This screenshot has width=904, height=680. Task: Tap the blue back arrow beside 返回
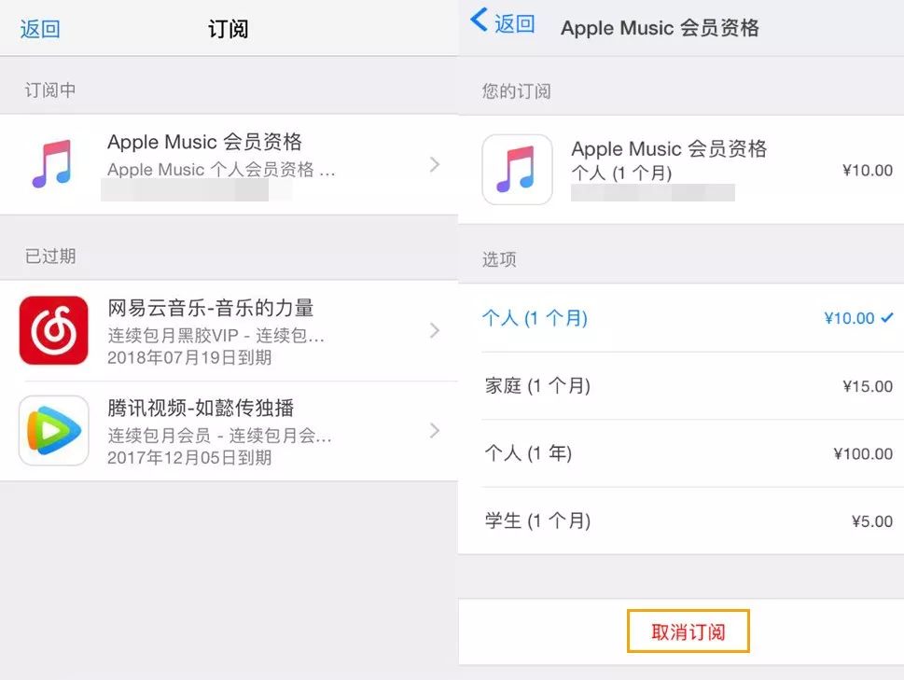click(x=480, y=20)
